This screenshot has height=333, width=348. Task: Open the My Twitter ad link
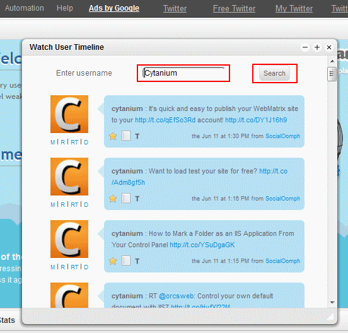294,9
